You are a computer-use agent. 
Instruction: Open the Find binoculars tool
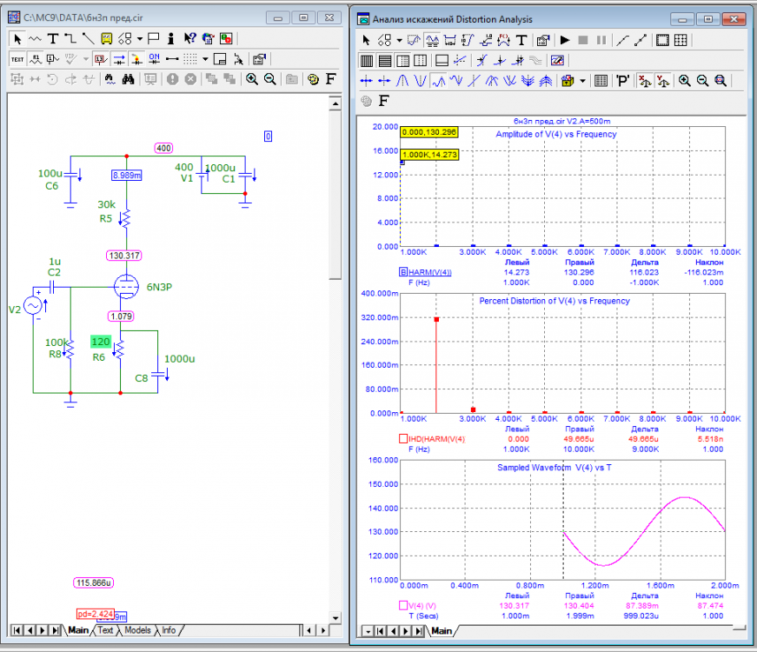click(128, 79)
